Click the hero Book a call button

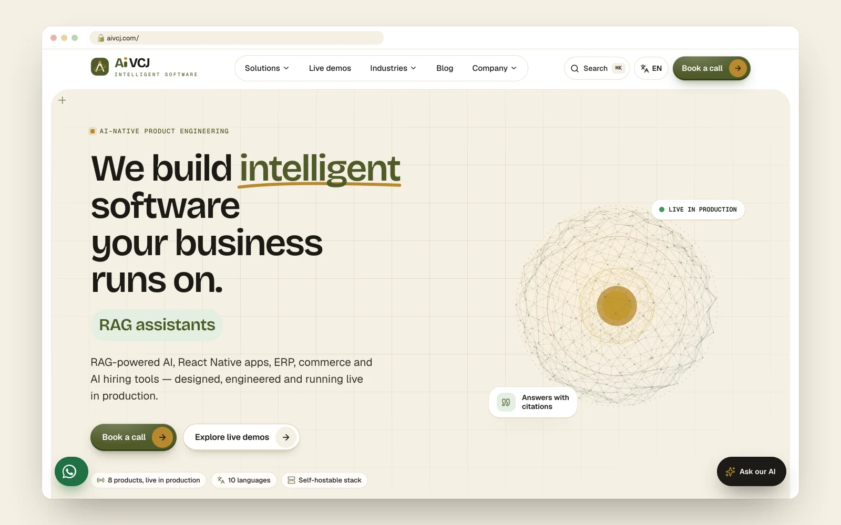[x=134, y=437]
